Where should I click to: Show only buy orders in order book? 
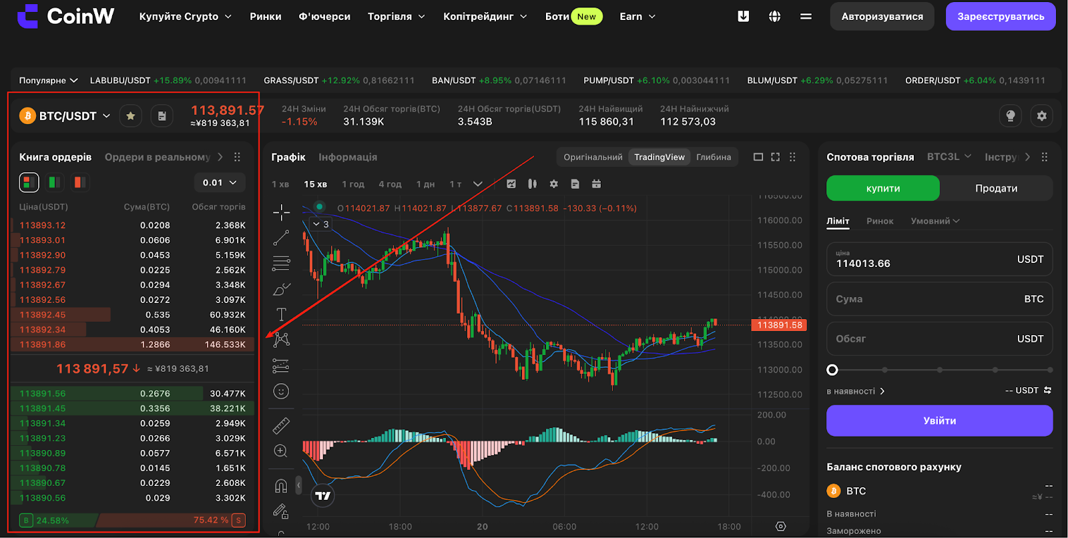tap(55, 182)
